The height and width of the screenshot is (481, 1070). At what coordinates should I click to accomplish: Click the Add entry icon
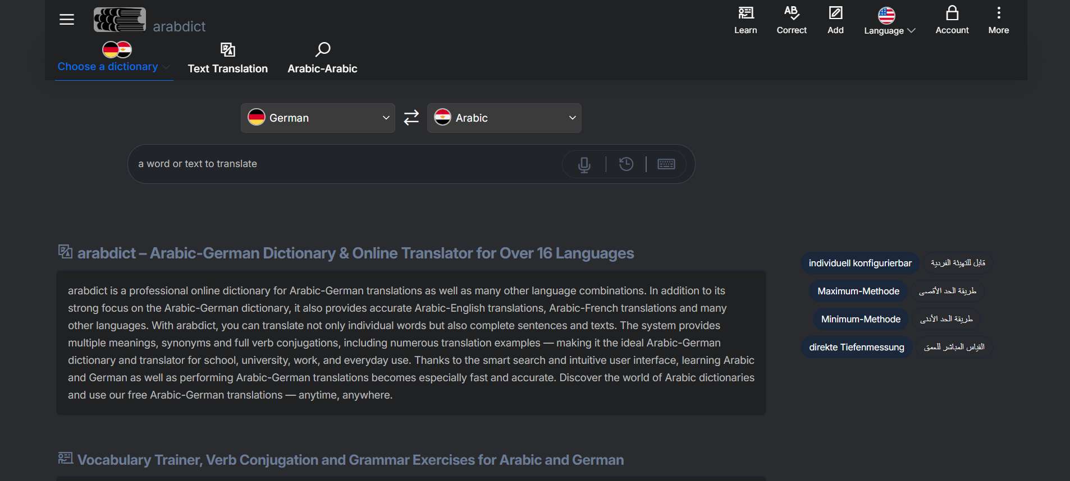[x=835, y=13]
